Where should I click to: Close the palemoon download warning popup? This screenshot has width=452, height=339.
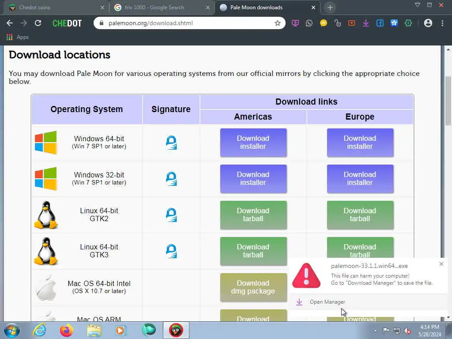tap(441, 264)
